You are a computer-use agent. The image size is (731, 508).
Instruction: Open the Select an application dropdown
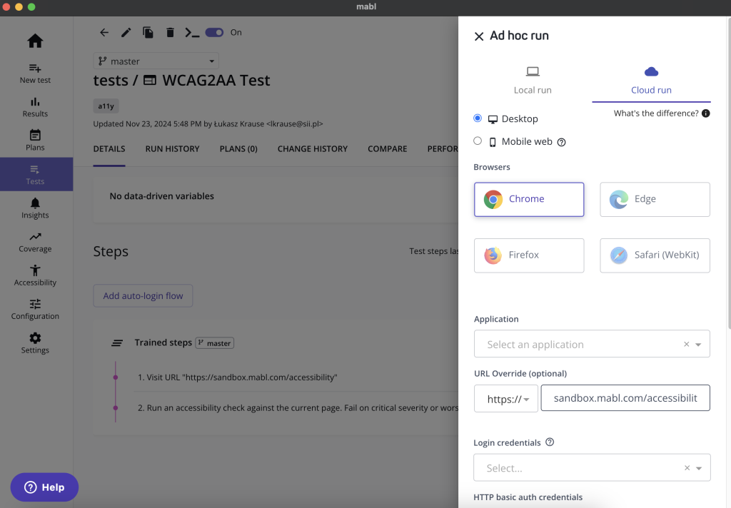(592, 344)
